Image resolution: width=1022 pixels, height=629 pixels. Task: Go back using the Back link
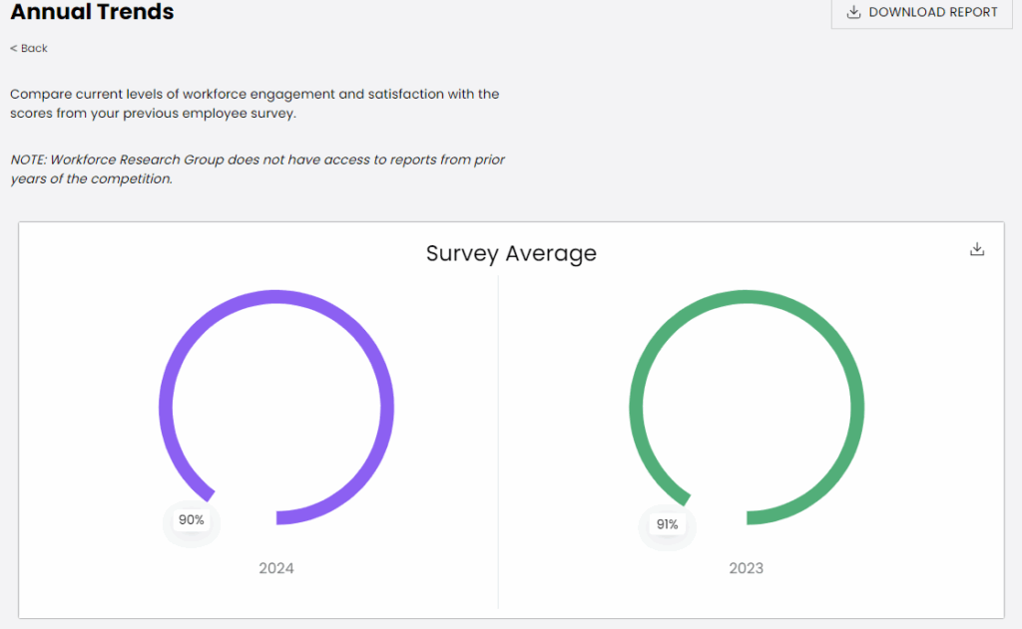34,48
